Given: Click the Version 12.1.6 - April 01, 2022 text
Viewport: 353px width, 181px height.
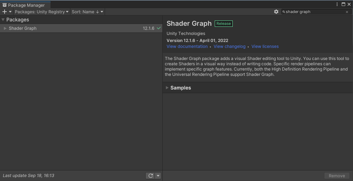Looking at the screenshot, I should tap(197, 41).
